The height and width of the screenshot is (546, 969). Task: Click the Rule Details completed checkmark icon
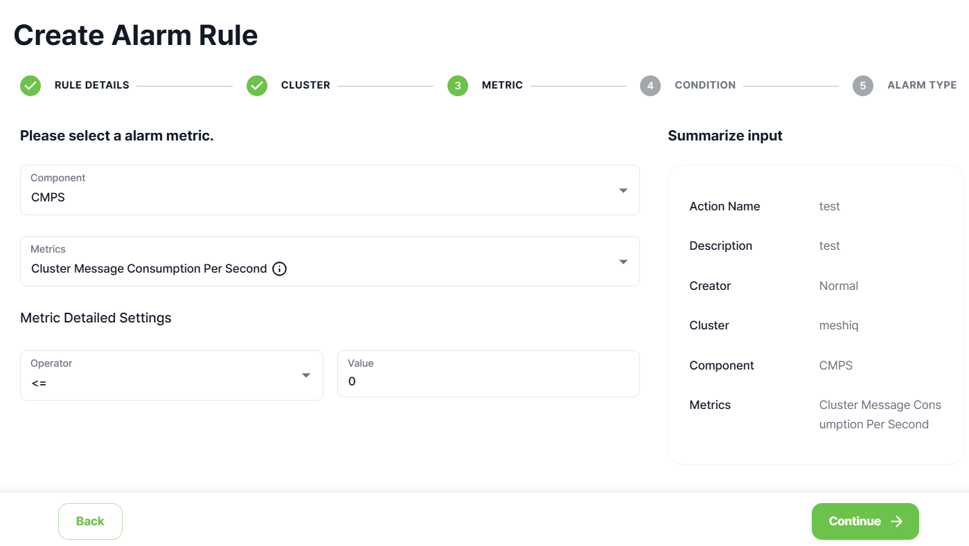click(30, 86)
